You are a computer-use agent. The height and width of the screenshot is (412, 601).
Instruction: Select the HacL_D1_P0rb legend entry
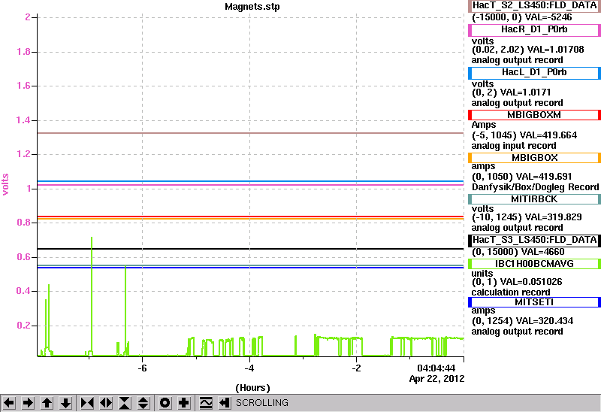click(x=534, y=73)
